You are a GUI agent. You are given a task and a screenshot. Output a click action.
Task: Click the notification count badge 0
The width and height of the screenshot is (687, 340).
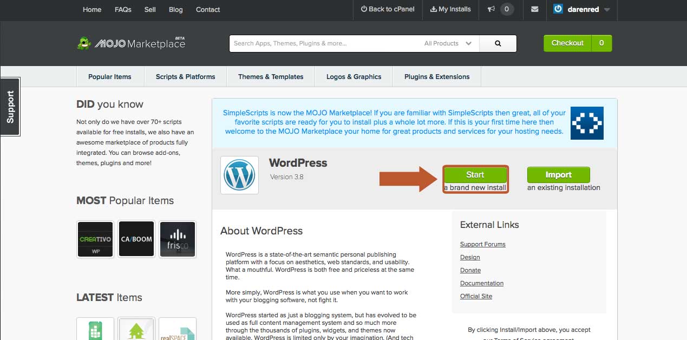[507, 9]
